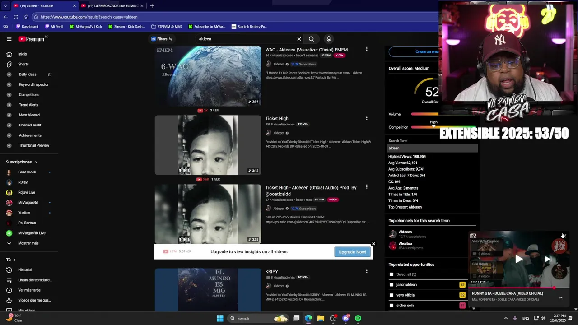Open the Dashboard bookmark
578x325 pixels.
[x=27, y=27]
